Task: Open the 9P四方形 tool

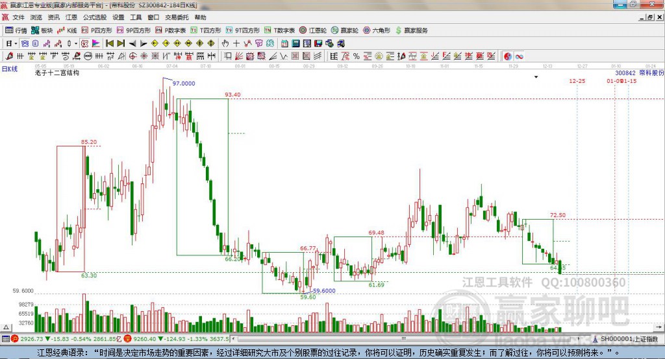Action: coord(134,30)
